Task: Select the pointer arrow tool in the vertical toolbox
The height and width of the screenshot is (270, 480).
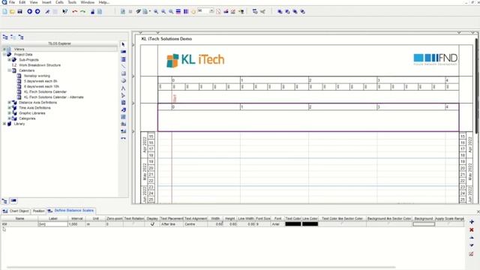Action: pyautogui.click(x=123, y=45)
